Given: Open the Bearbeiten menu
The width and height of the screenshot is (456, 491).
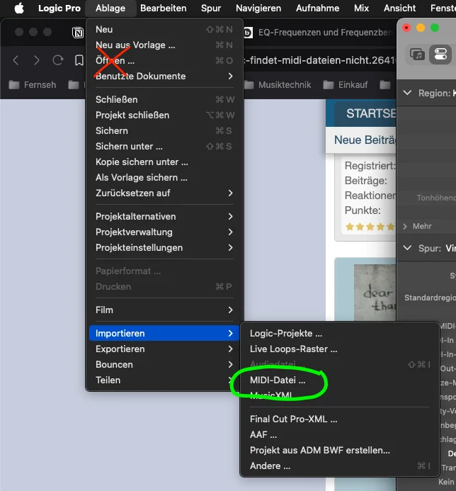Looking at the screenshot, I should tap(163, 8).
